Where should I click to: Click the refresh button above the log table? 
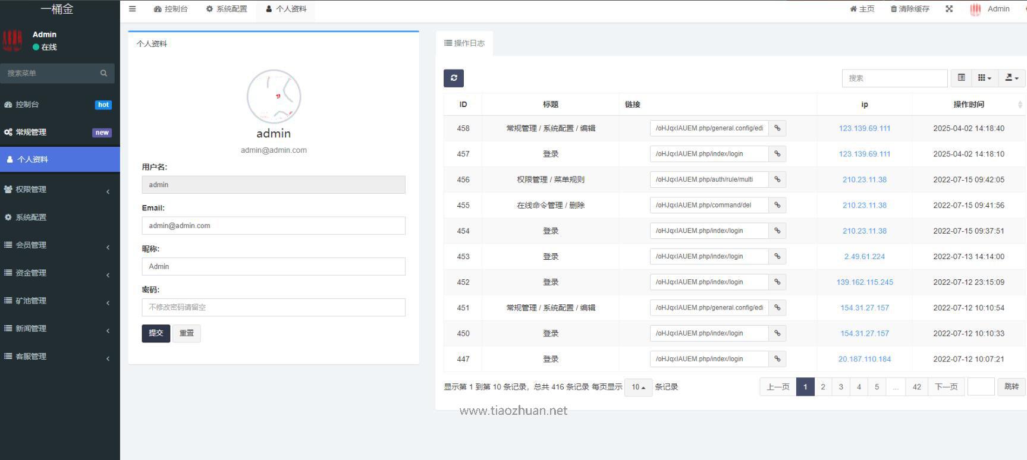454,78
